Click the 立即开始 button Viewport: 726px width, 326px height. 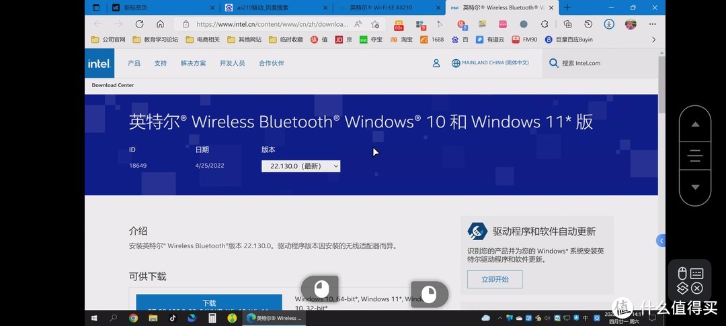495,279
